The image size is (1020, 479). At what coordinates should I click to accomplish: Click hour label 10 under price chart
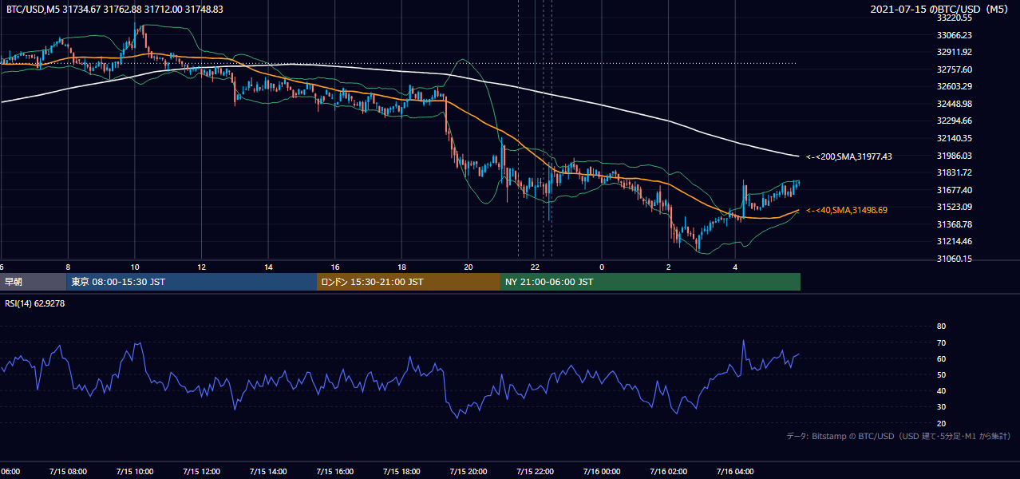[x=135, y=267]
